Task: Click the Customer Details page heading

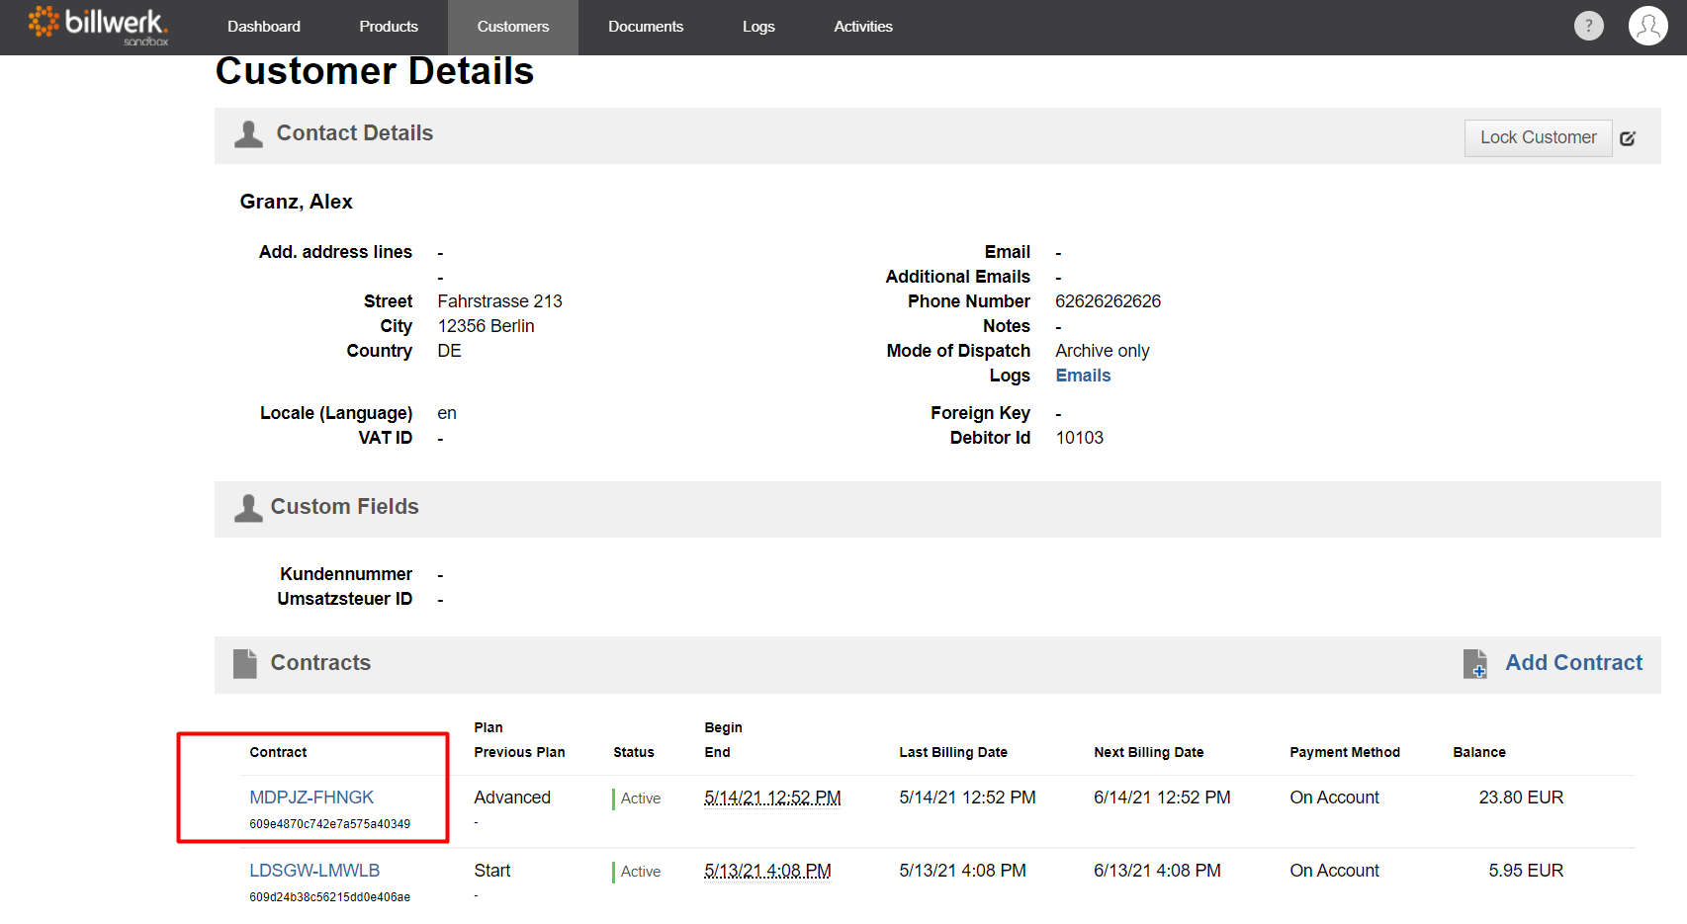Action: (375, 71)
